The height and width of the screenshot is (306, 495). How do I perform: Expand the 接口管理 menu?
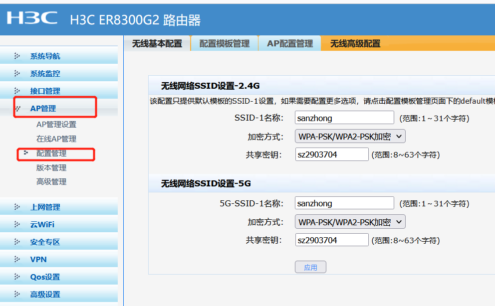[59, 91]
